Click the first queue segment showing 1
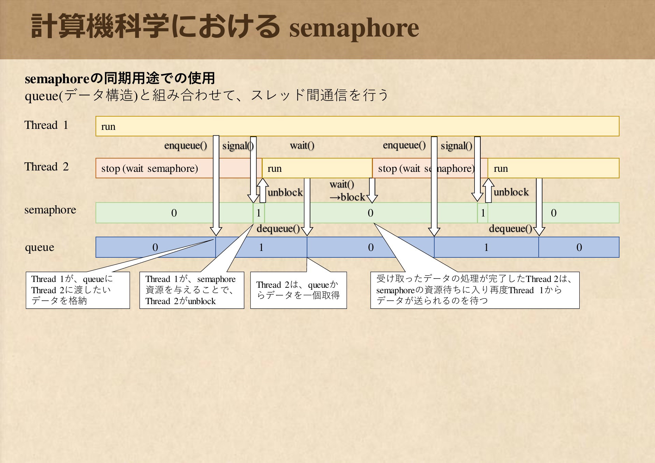Image resolution: width=655 pixels, height=463 pixels. click(x=261, y=247)
